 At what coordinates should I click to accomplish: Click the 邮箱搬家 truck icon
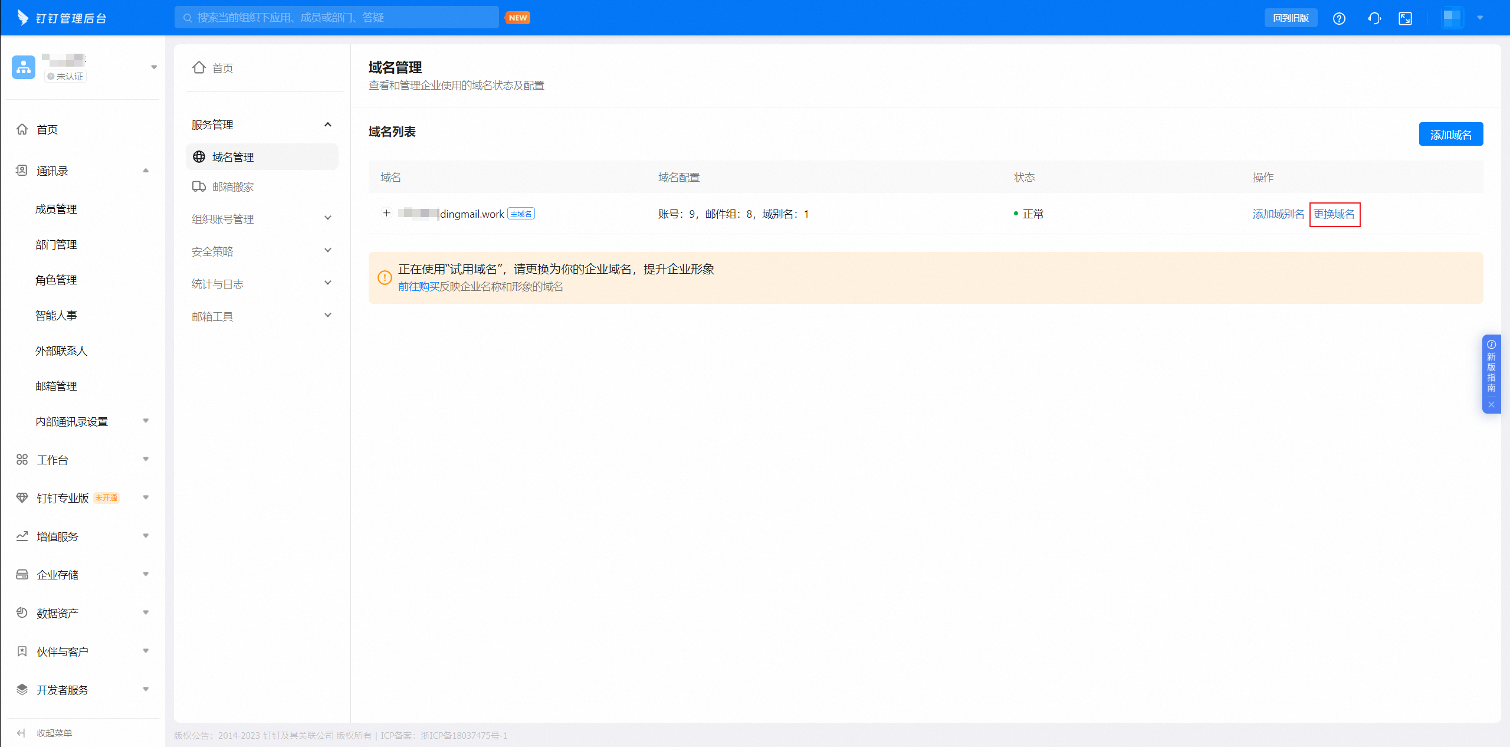tap(199, 186)
